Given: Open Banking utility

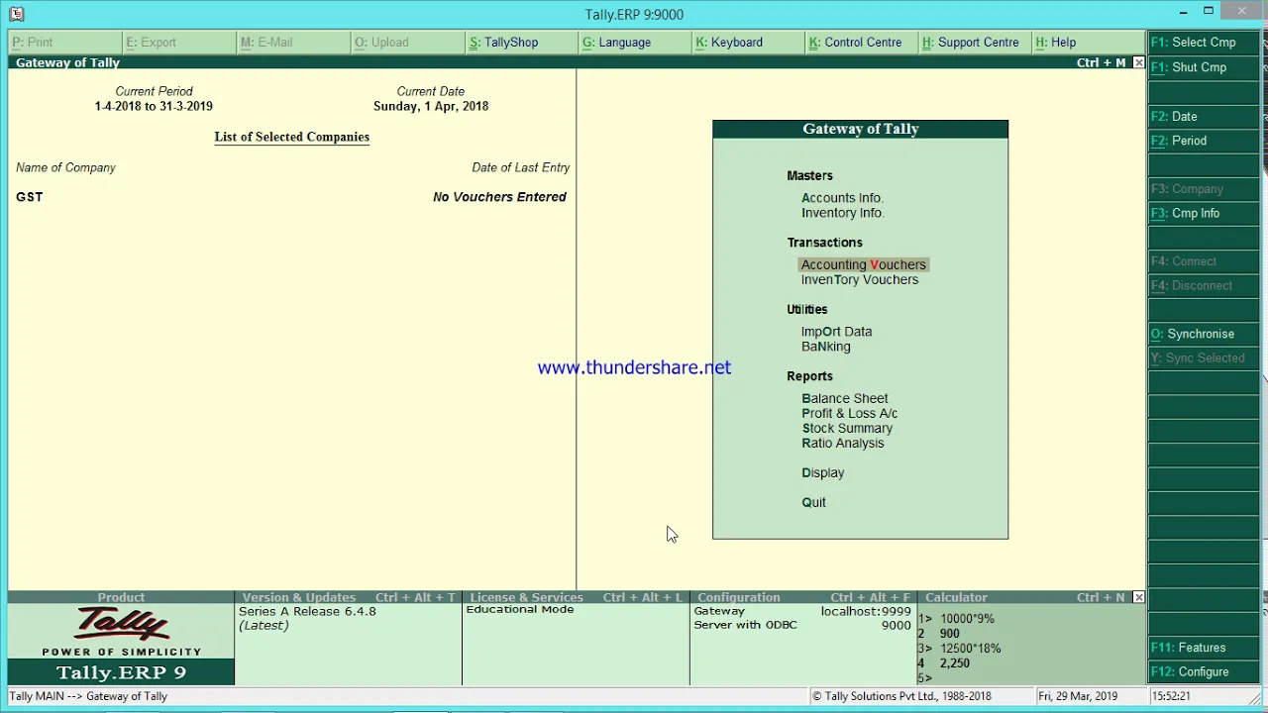Looking at the screenshot, I should pos(825,347).
